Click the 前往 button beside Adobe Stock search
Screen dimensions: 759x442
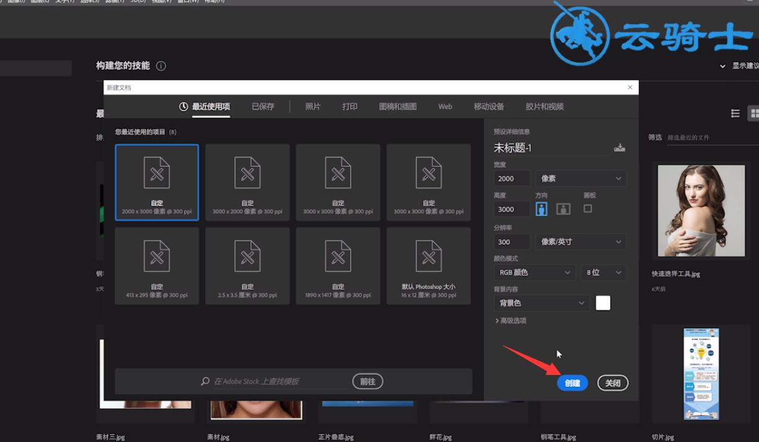click(x=367, y=381)
